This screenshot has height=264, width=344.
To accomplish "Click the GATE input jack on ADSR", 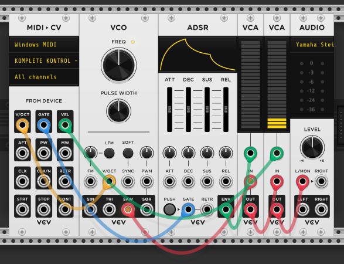I will [188, 209].
